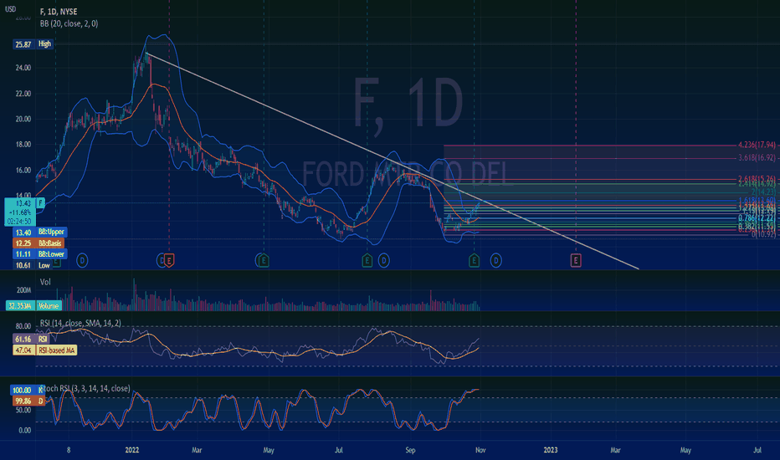
Task: Open the BB (20, close, 2, 0) indicator legend
Action: (x=69, y=23)
